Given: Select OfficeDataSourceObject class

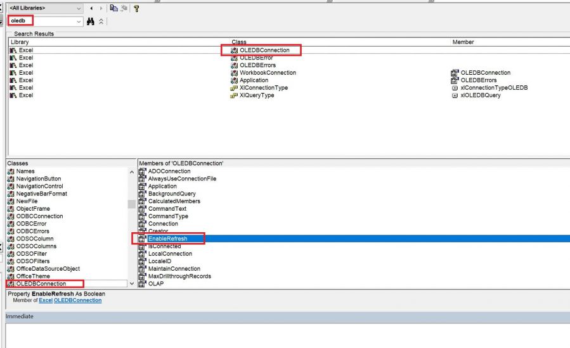Looking at the screenshot, I should click(48, 268).
